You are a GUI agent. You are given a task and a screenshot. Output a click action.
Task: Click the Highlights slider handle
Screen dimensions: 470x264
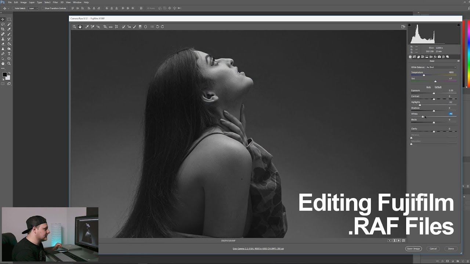click(x=420, y=105)
